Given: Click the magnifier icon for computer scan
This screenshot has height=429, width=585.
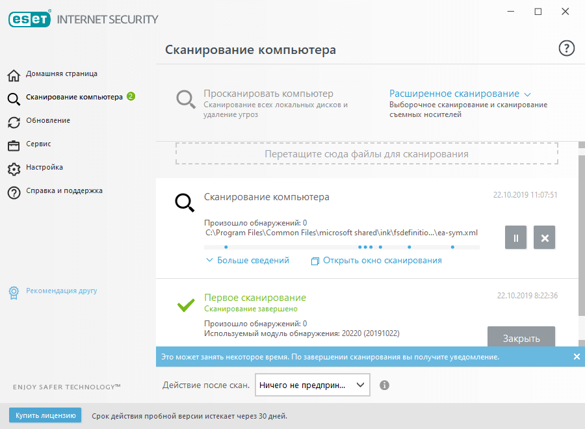Looking at the screenshot, I should tap(14, 99).
